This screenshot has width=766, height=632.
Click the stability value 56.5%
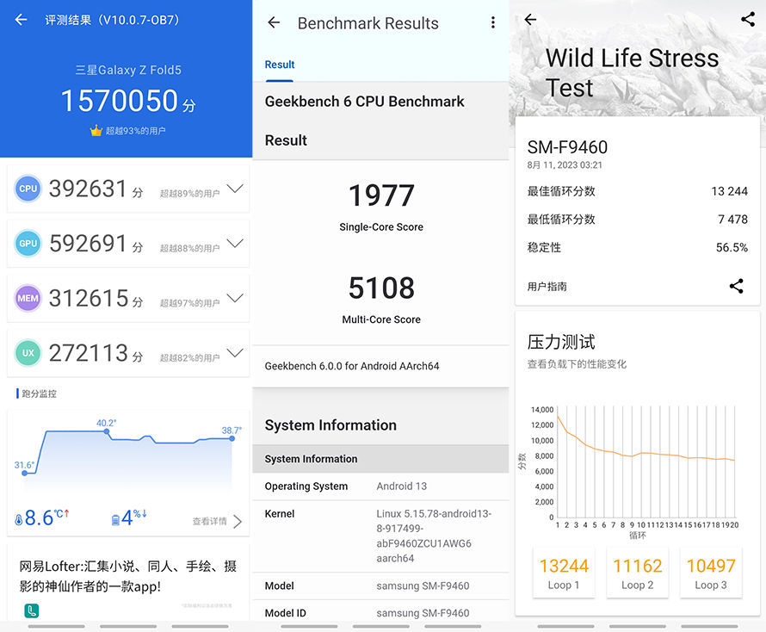click(732, 247)
